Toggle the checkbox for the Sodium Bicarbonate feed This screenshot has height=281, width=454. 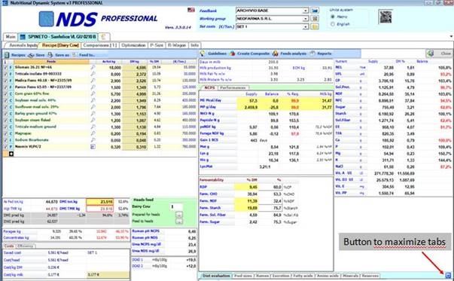point(6,140)
